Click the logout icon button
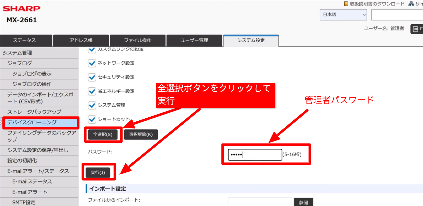The height and width of the screenshot is (206, 423). tap(417, 29)
